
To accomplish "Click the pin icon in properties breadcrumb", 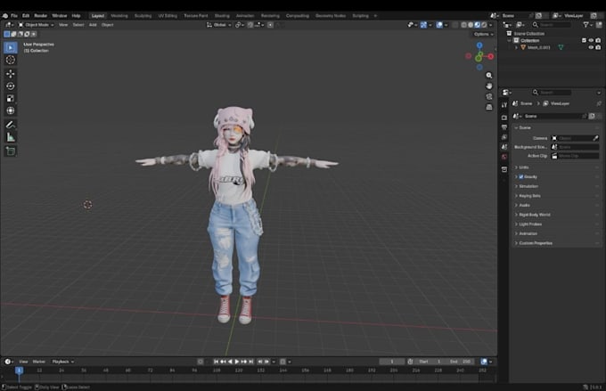I will pos(599,103).
